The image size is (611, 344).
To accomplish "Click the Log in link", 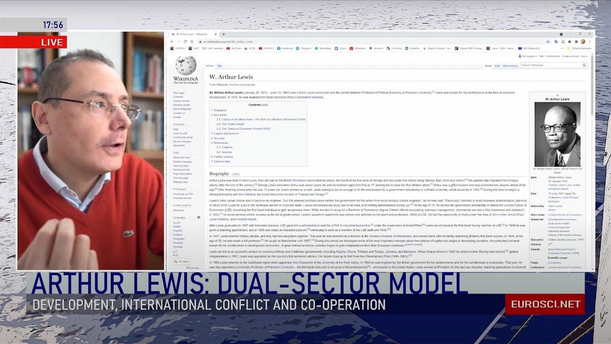I will click(x=584, y=56).
